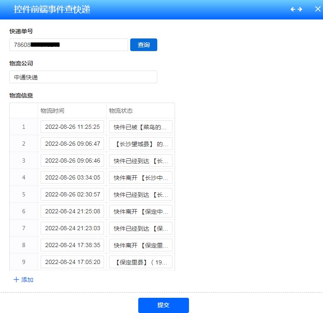Click the 物流公司 field showing 中通快递
This screenshot has height=313, width=323.
pos(83,77)
